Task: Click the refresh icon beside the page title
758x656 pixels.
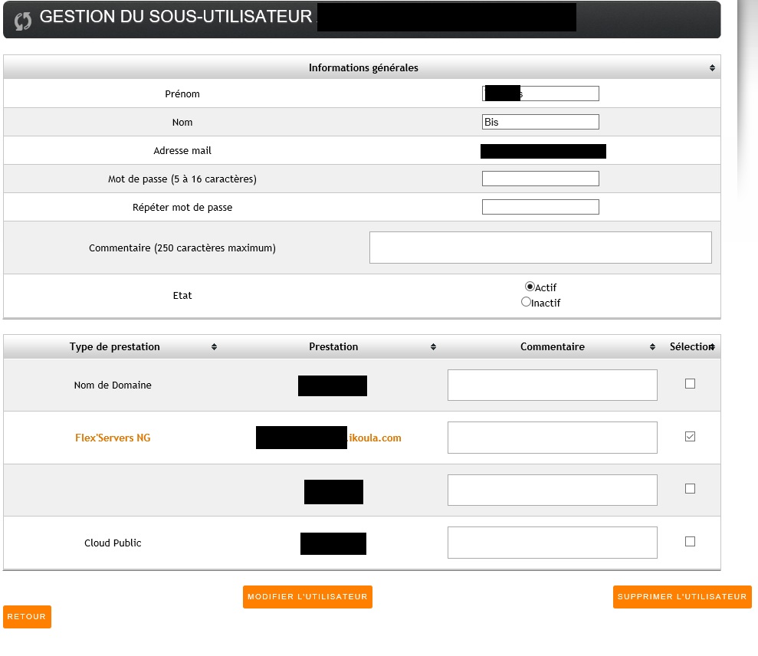Action: (x=24, y=20)
